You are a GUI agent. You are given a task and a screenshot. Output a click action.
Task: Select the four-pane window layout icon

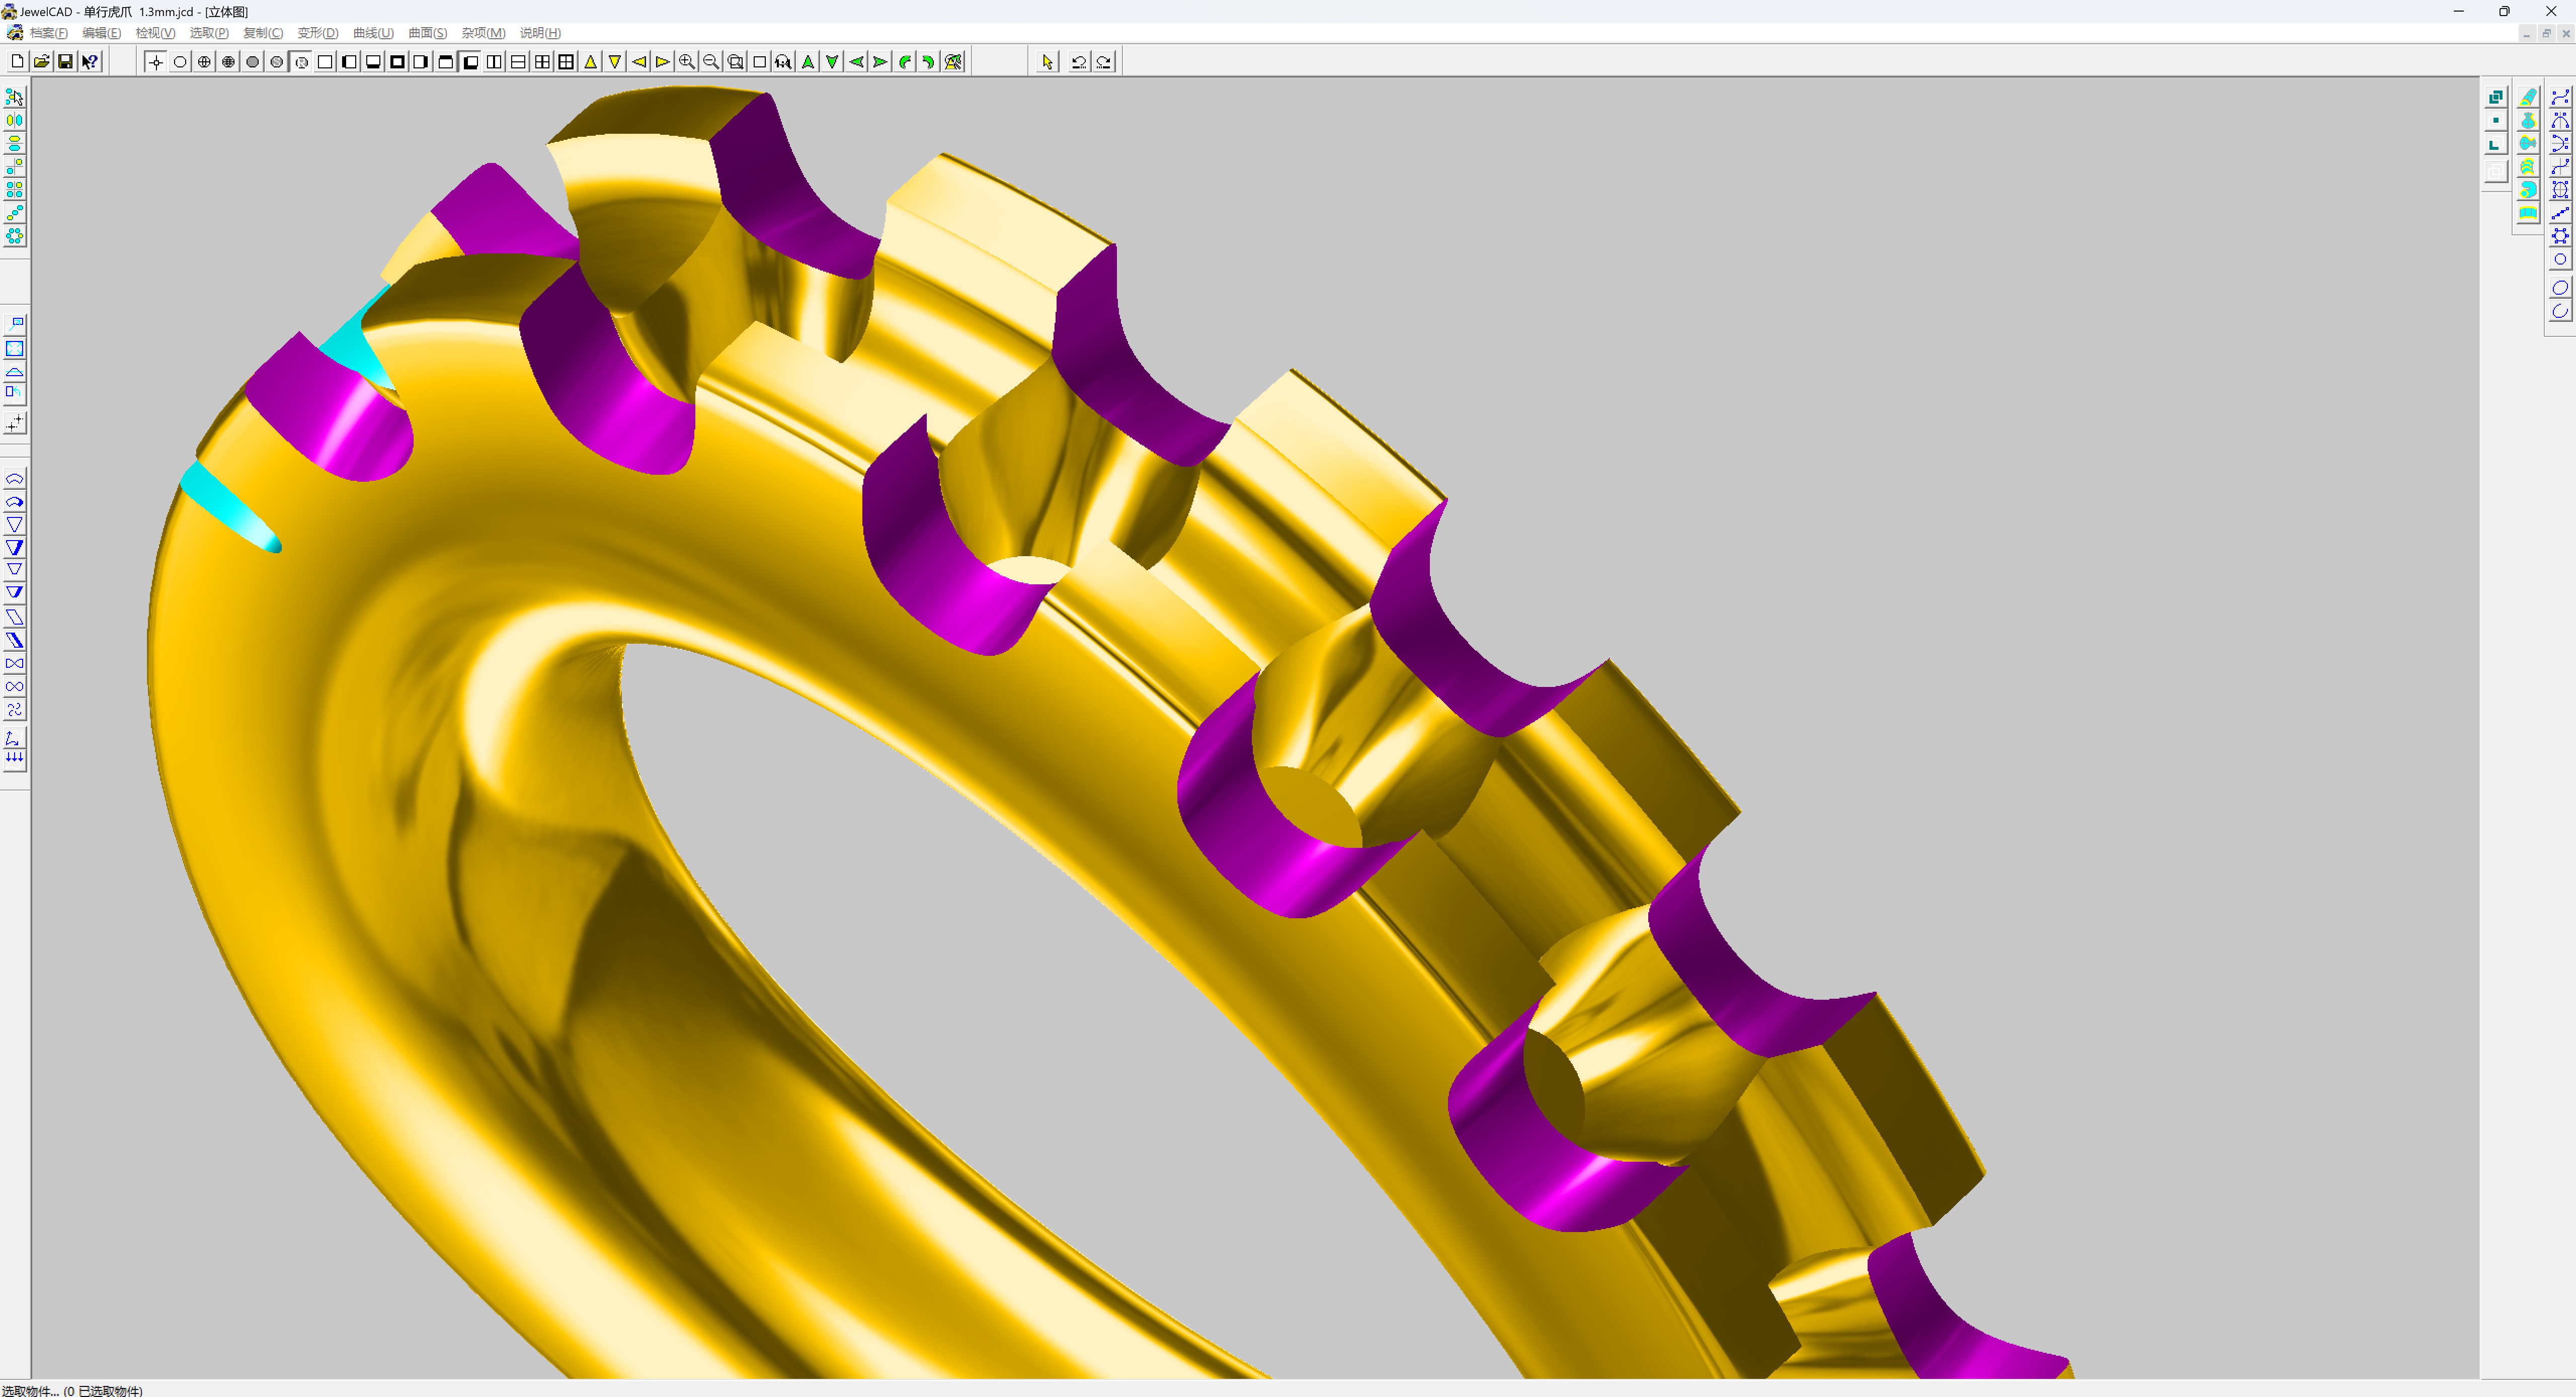point(543,62)
